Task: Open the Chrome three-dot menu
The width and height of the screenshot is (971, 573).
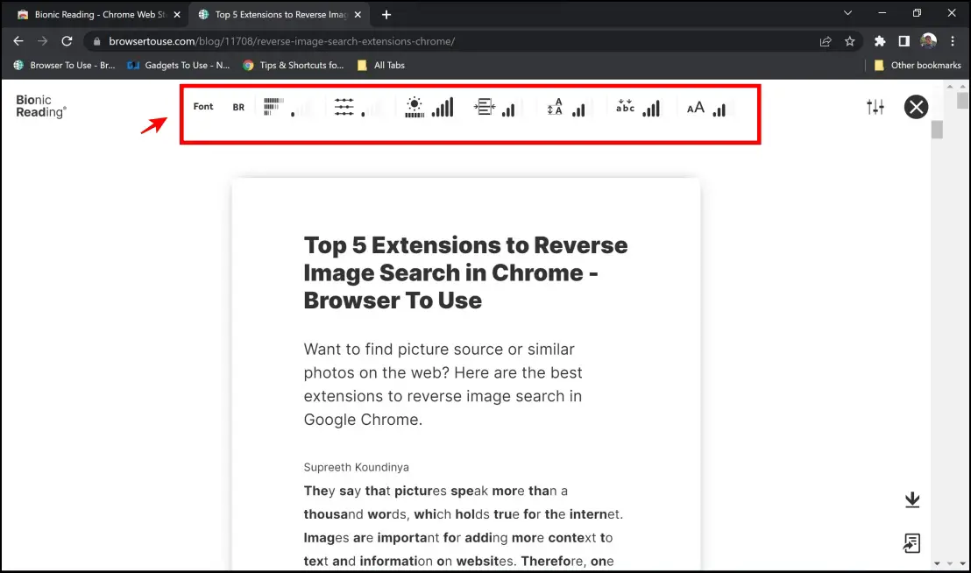Action: 953,41
